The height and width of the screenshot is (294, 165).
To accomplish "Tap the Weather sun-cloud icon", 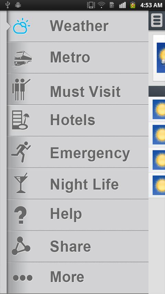I will coord(21,26).
